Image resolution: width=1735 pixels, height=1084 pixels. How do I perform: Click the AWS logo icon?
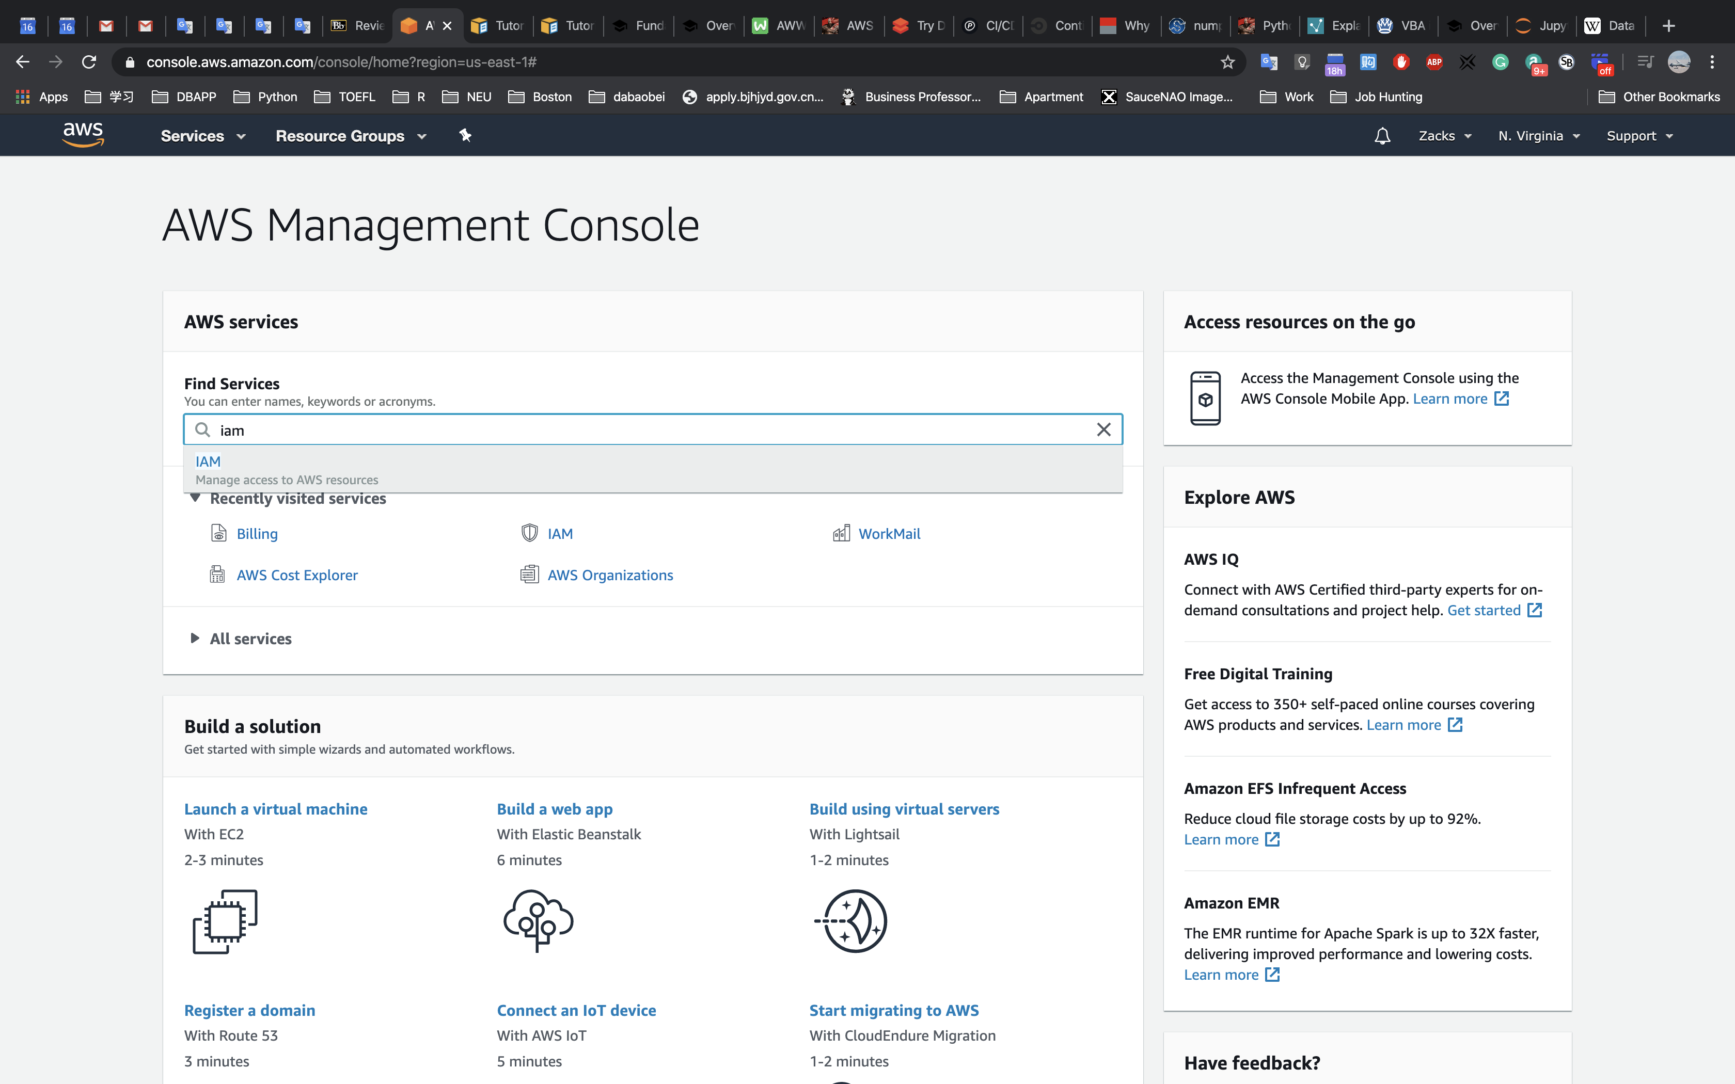click(83, 135)
